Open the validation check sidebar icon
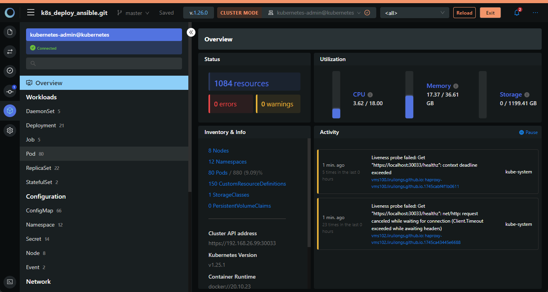The height and width of the screenshot is (292, 548). click(x=10, y=71)
